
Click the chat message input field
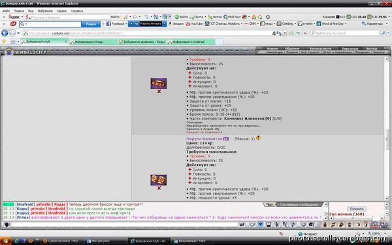pos(124,225)
